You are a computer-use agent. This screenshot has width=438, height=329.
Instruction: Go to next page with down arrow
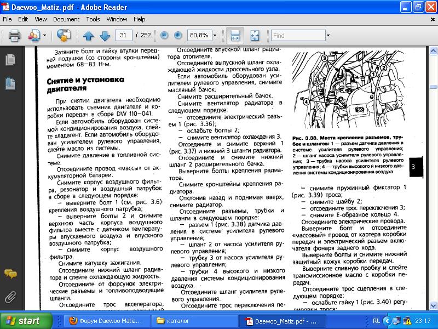pyautogui.click(x=105, y=36)
